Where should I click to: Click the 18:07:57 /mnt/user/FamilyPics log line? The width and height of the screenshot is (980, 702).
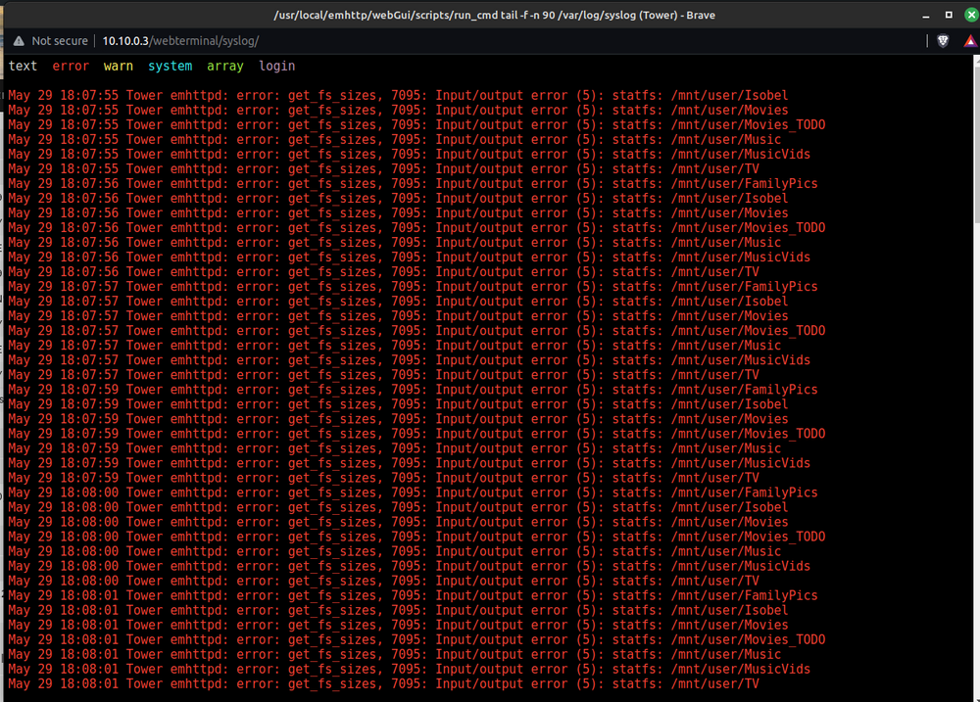(413, 287)
